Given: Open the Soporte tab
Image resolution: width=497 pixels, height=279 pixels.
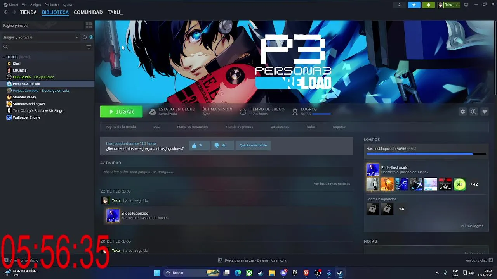Looking at the screenshot, I should click(x=339, y=127).
